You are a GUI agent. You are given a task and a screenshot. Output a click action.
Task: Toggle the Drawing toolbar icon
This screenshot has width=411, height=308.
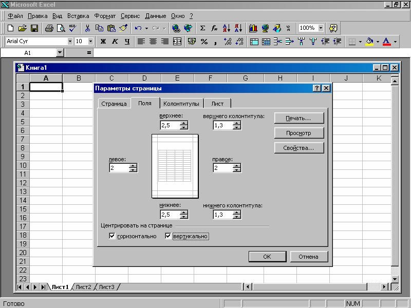277,28
